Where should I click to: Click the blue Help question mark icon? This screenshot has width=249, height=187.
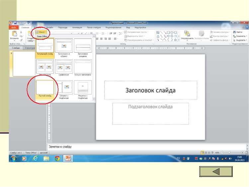(x=247, y=28)
